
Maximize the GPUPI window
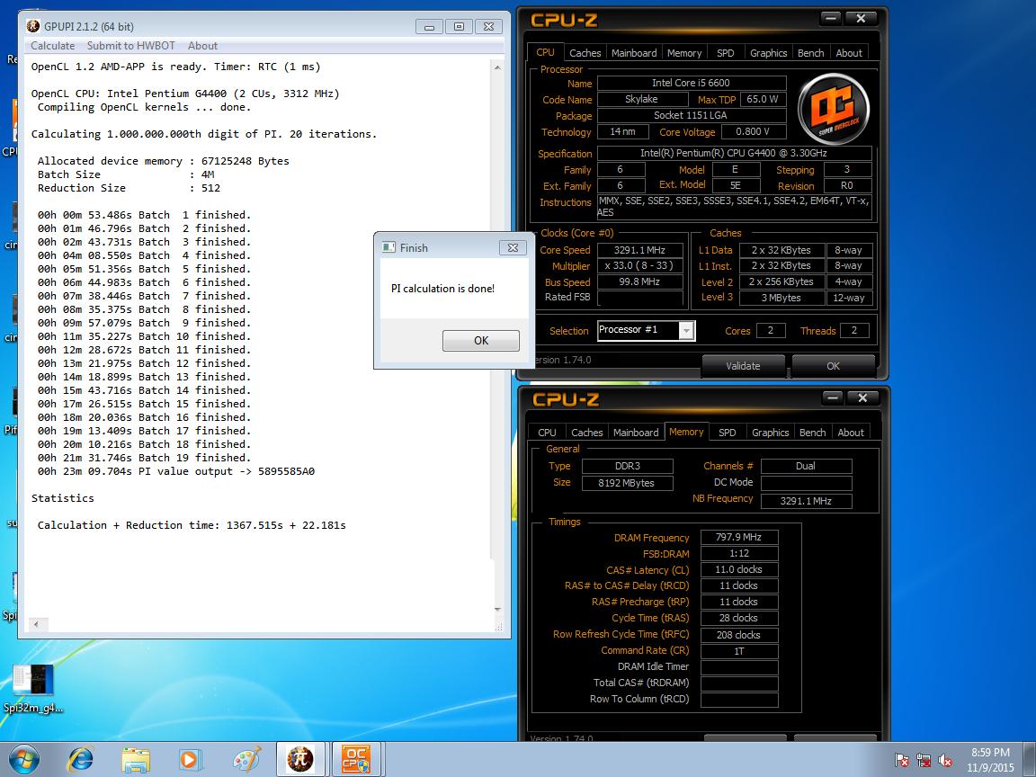pos(459,26)
